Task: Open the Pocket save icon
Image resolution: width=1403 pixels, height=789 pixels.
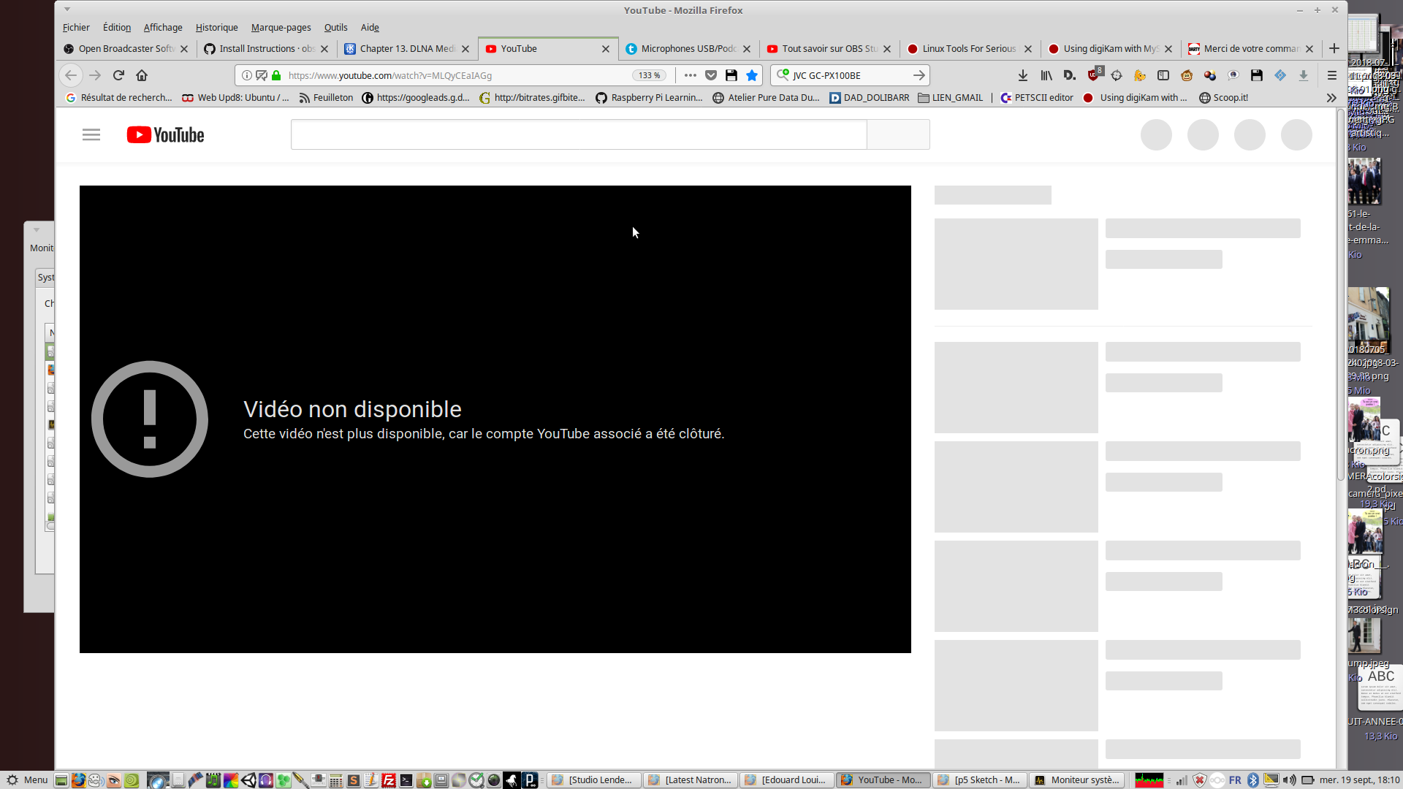Action: 710,75
